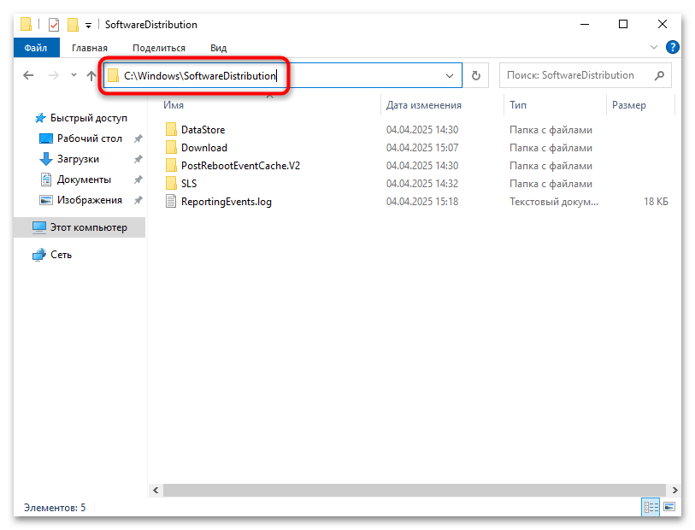This screenshot has height=530, width=695.
Task: Switch to Details view in status bar
Action: (x=651, y=508)
